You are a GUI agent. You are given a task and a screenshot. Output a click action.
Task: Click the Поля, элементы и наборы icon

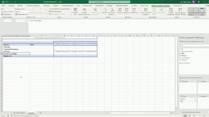(146, 10)
